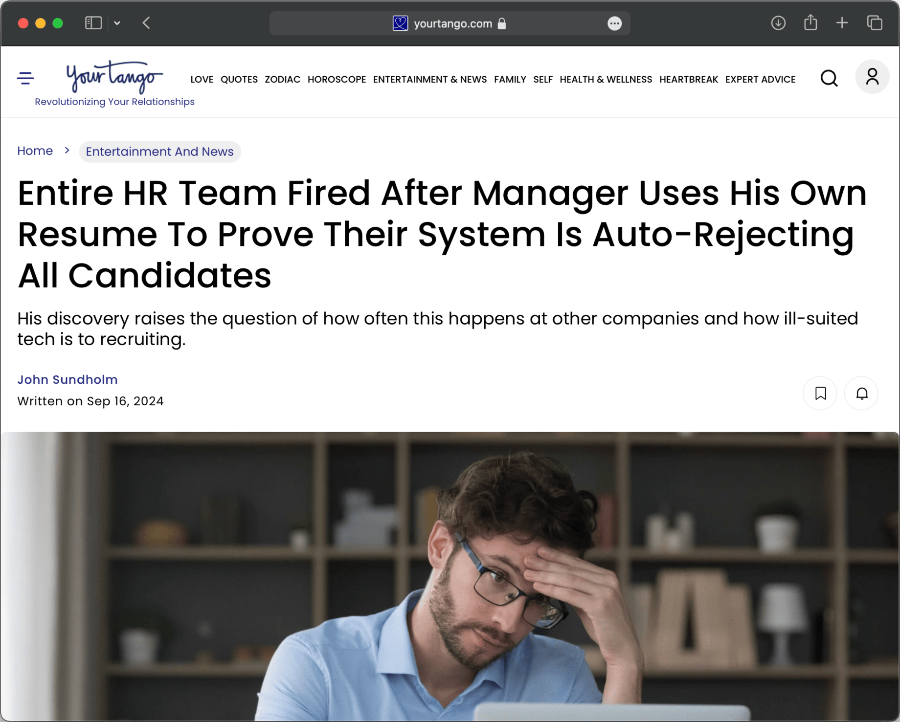The image size is (900, 722).
Task: Go back with the Safari back arrow
Action: pos(146,23)
